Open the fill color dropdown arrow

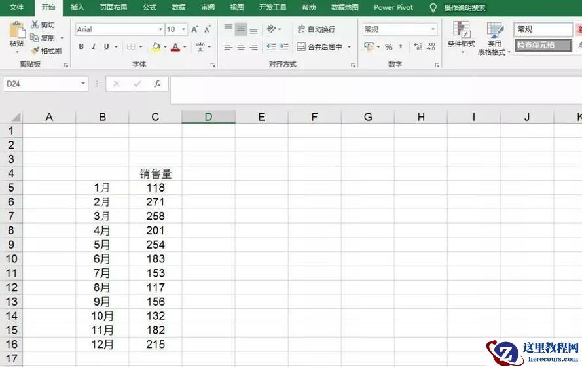click(x=165, y=46)
